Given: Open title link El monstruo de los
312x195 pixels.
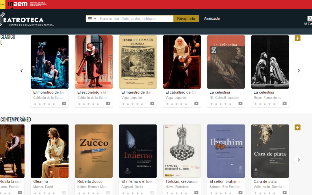Looking at the screenshot, I should coord(49,92).
